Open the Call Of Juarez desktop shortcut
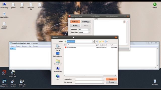Viewport: 161px width, 90px height. pos(13,73)
